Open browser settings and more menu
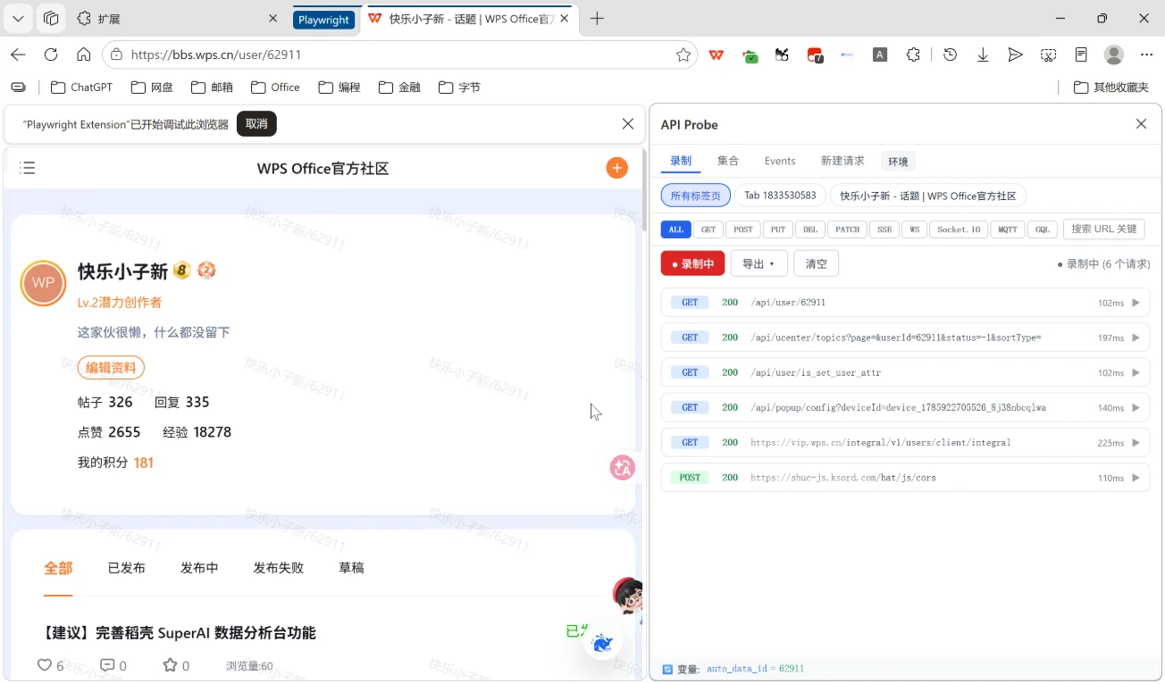Screen dimensions: 1165x684 [x=1147, y=54]
